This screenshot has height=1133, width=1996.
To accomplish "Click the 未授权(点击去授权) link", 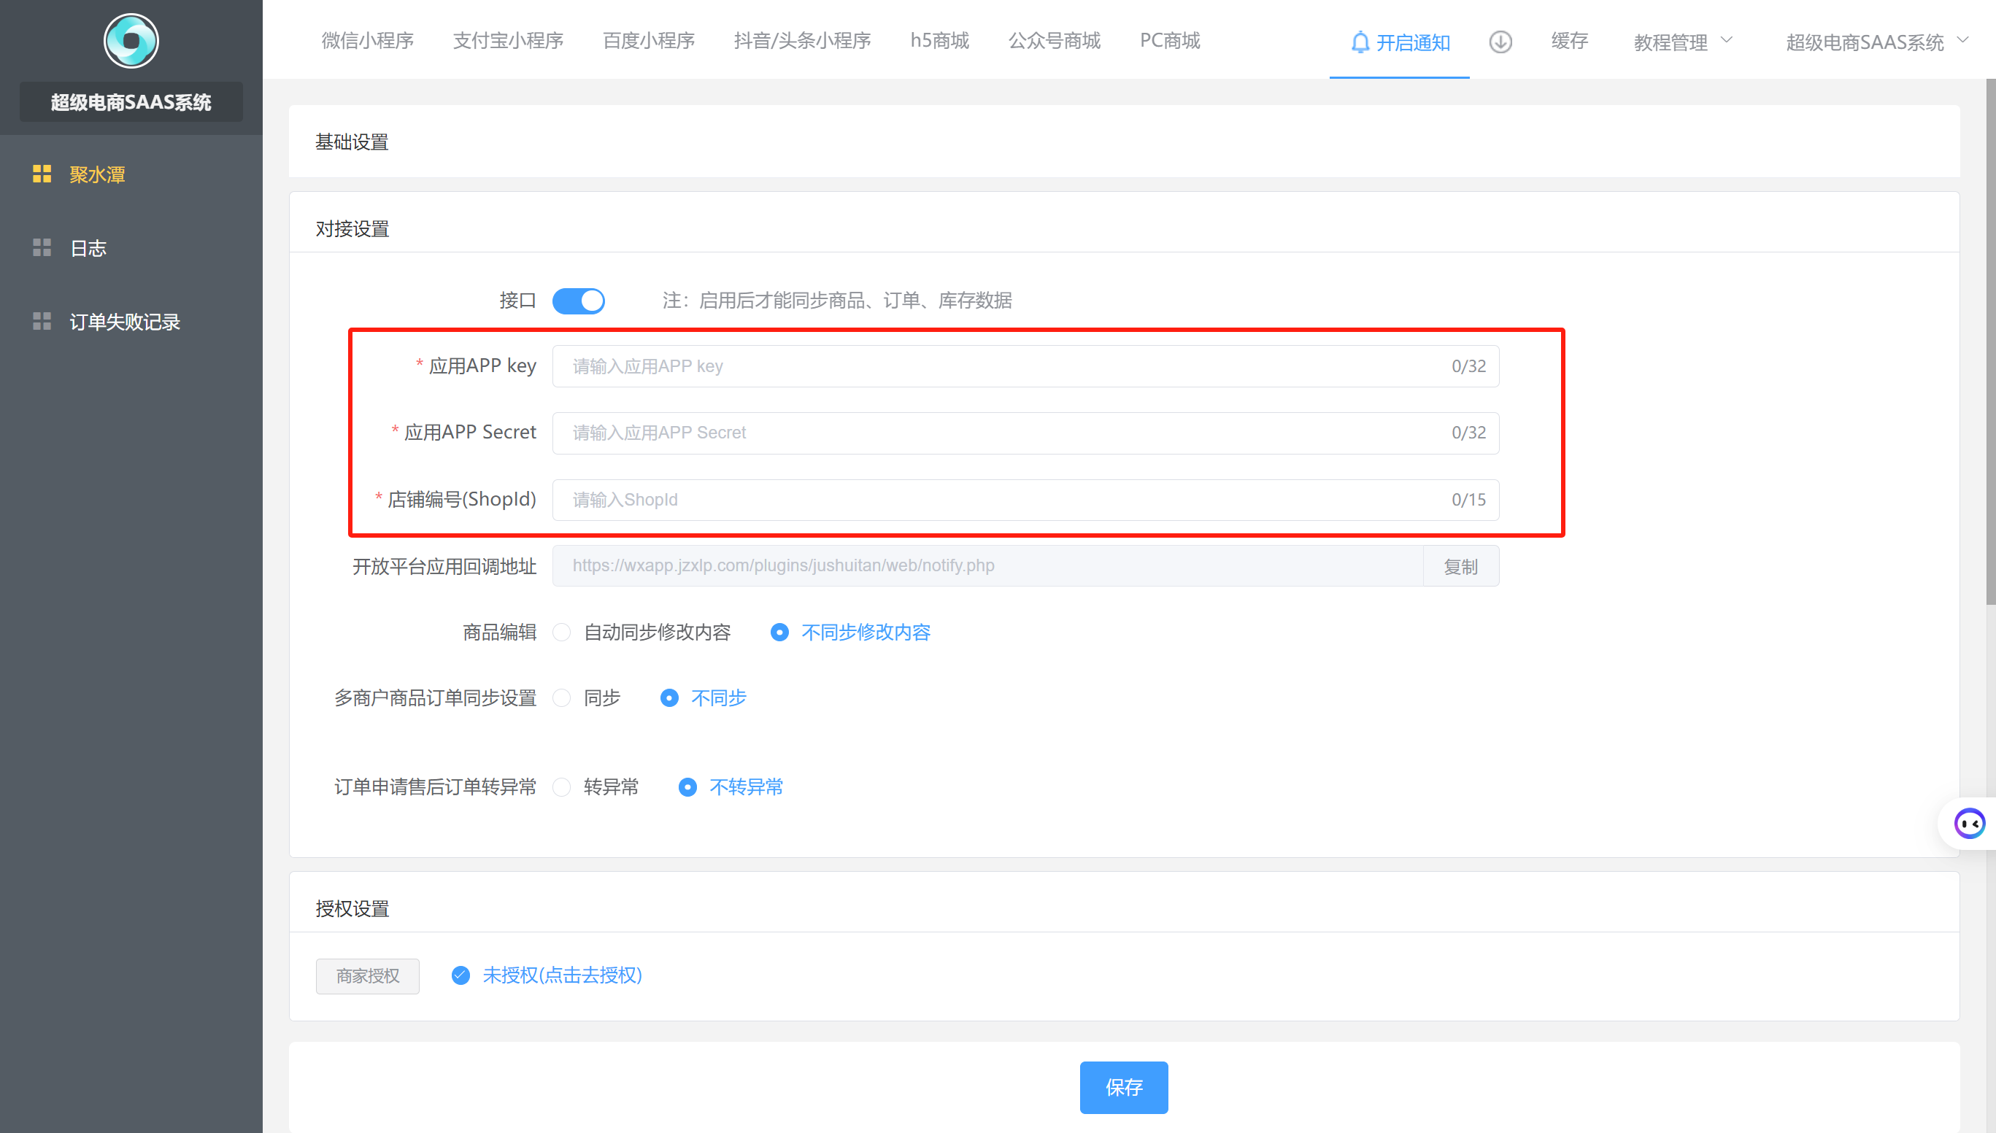I will [562, 975].
